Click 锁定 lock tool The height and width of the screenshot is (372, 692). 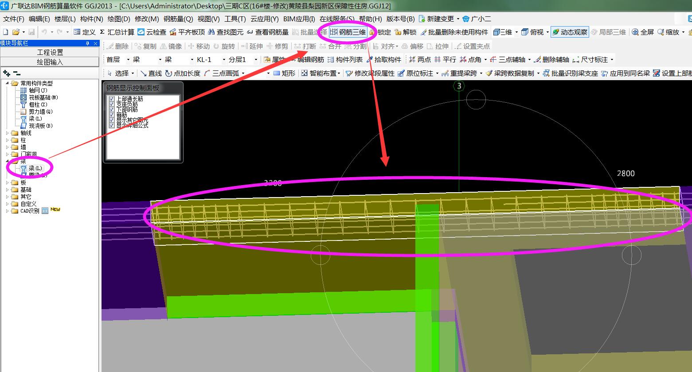coord(380,32)
